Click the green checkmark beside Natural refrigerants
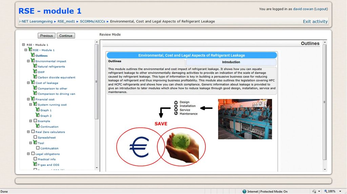This screenshot has height=194, width=347. [x=35, y=66]
